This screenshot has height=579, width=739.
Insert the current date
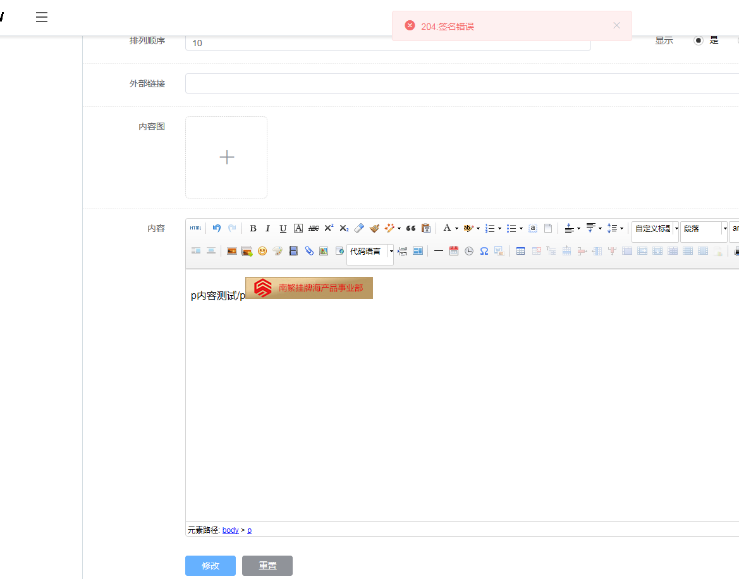tap(453, 251)
